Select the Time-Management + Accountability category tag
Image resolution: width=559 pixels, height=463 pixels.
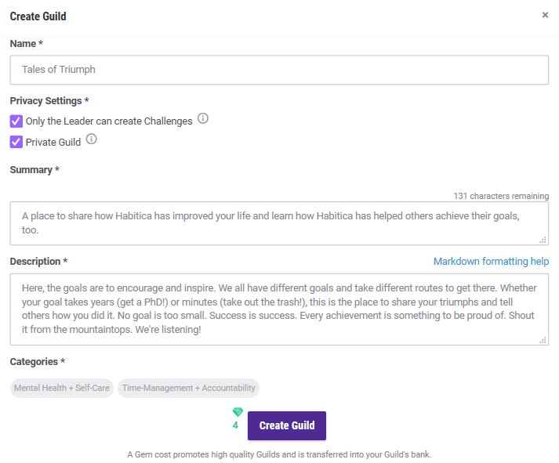point(188,388)
